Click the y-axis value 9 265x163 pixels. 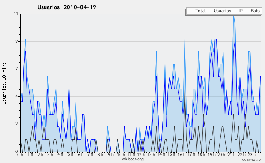point(17,41)
